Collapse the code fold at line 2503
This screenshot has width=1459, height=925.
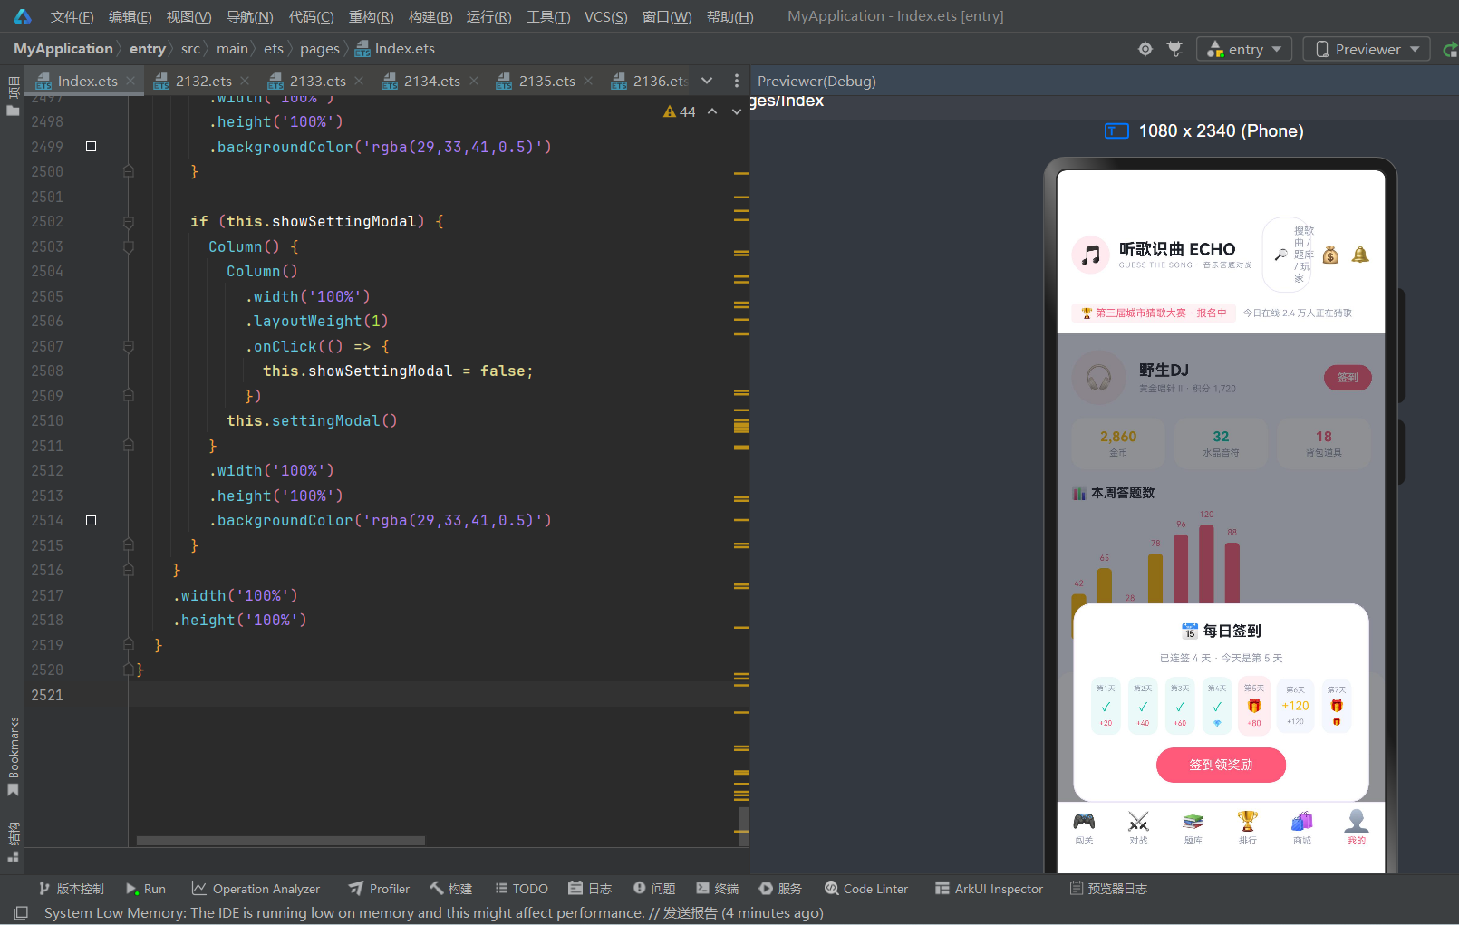(129, 246)
